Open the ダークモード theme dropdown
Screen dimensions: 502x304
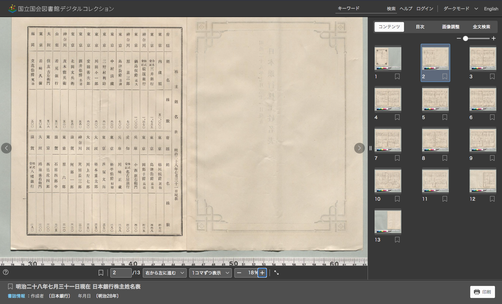461,9
